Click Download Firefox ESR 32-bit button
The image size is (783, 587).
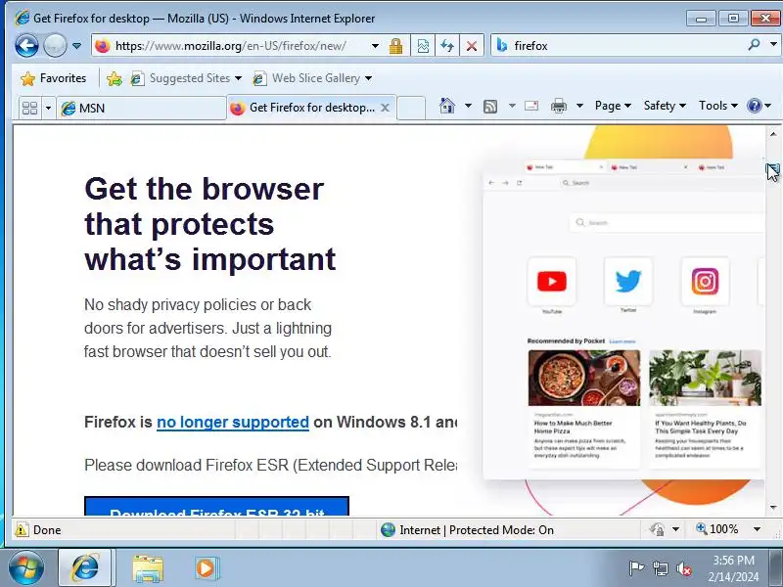[x=216, y=507]
